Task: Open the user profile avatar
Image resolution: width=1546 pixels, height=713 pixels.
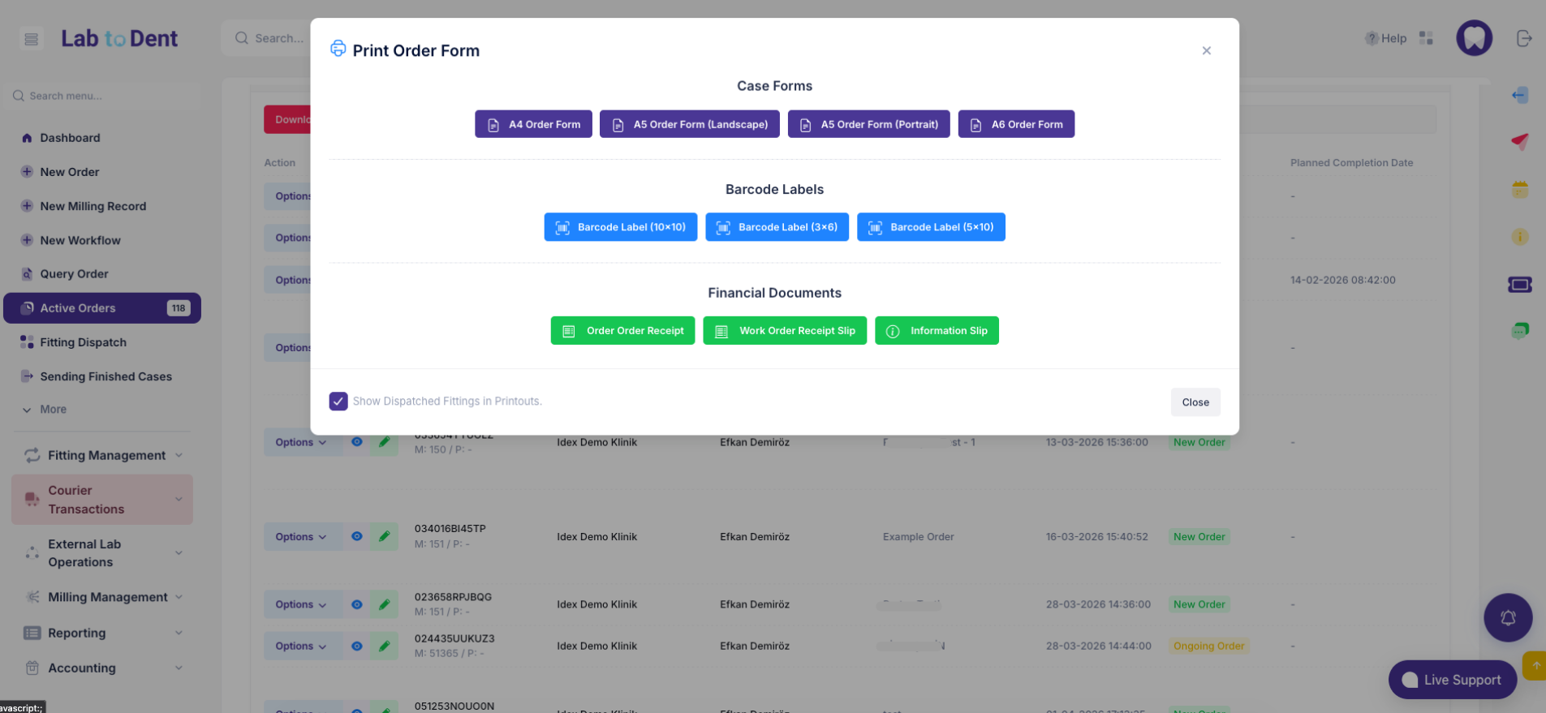Action: (1474, 38)
